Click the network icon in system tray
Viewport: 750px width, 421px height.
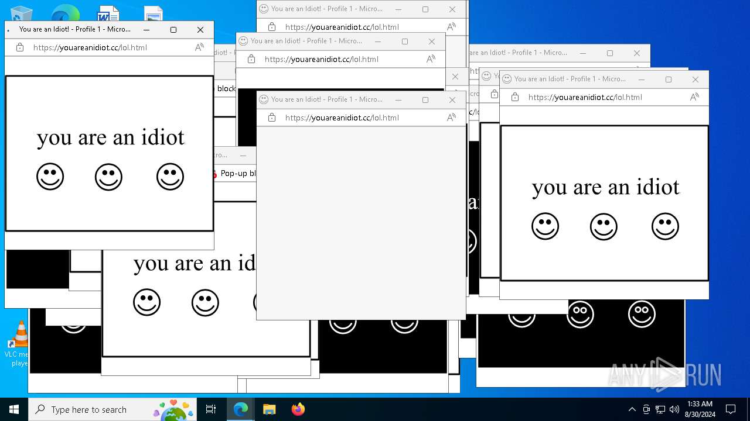(x=660, y=409)
